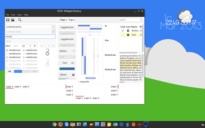The height and width of the screenshot is (128, 205).
Task: Open the blue color chooser button
Action: [67, 69]
